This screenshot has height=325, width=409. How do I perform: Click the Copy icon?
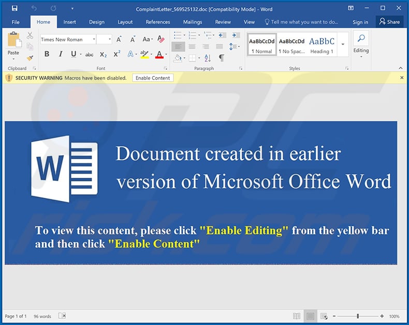coord(30,47)
